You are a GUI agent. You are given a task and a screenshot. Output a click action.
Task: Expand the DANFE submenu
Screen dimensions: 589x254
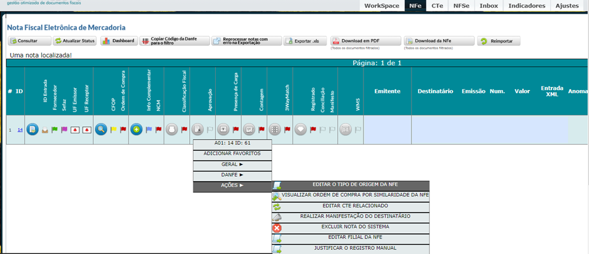click(x=232, y=175)
